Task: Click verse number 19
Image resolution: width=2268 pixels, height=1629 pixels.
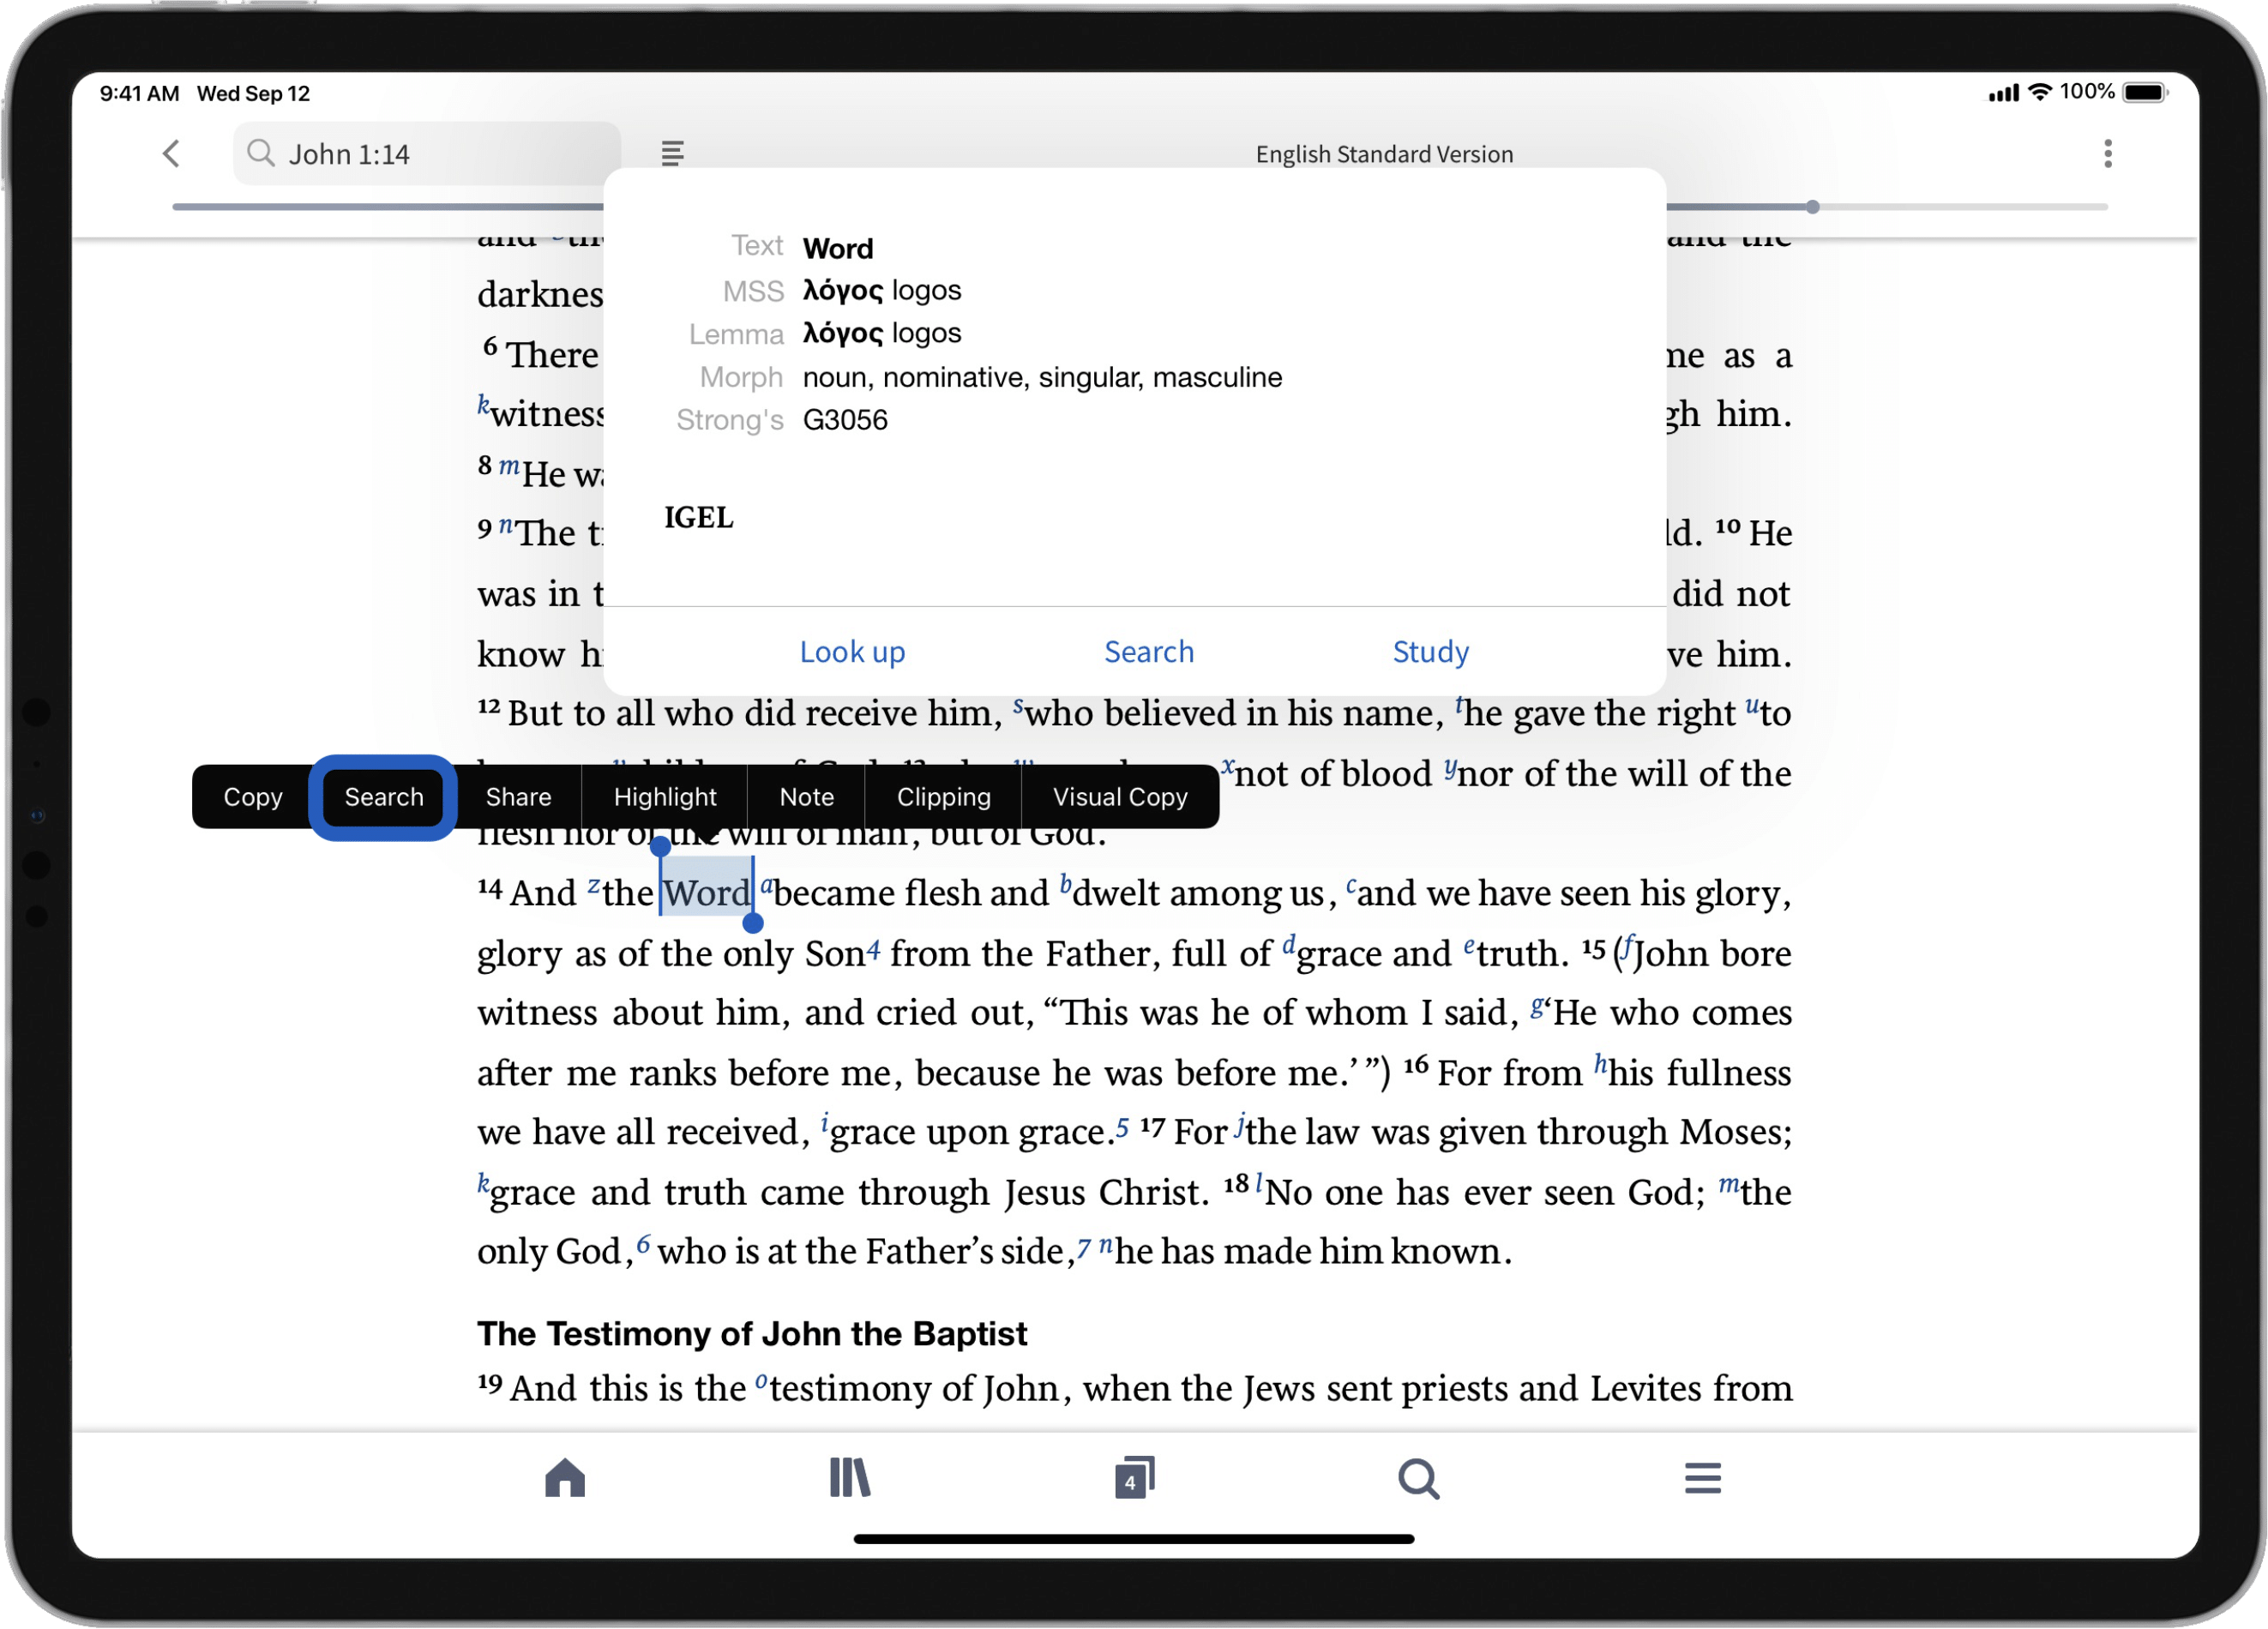Action: point(490,1383)
